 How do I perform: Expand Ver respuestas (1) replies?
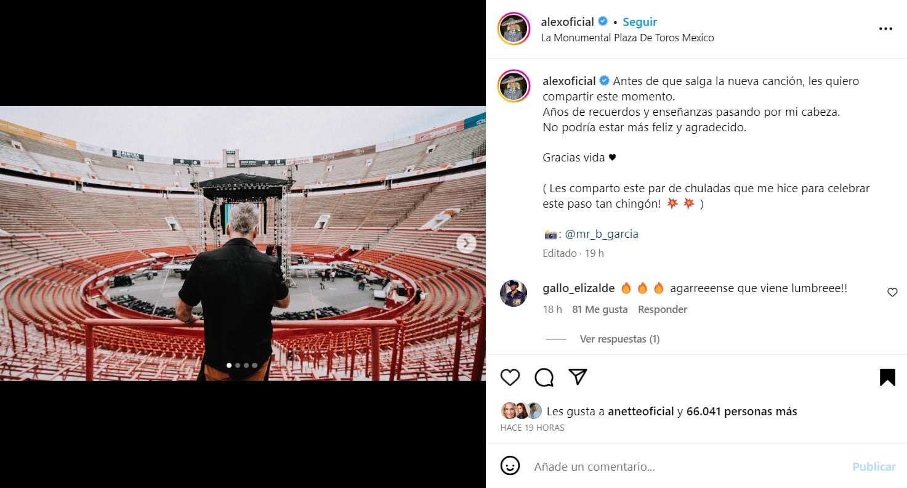pos(619,339)
